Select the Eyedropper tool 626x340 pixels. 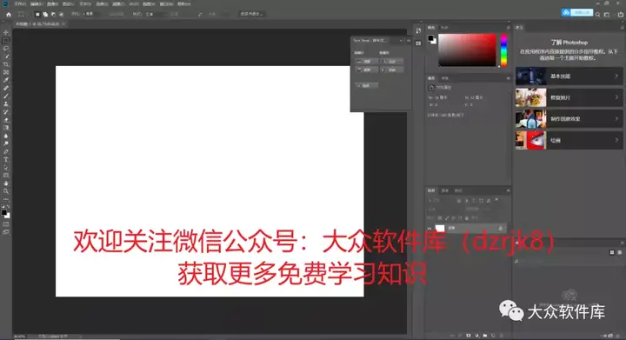point(5,80)
